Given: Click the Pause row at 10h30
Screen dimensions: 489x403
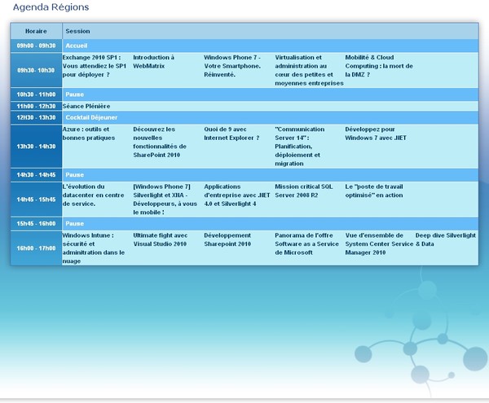Looking at the screenshot, I should click(x=270, y=94).
